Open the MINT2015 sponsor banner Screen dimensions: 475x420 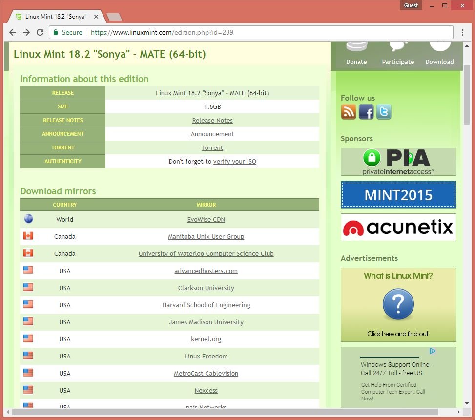[x=398, y=194]
